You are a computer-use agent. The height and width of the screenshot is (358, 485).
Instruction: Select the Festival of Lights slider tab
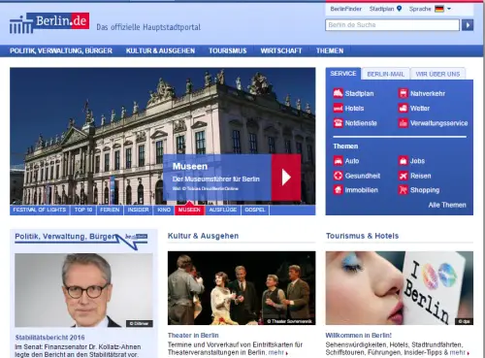[40, 210]
